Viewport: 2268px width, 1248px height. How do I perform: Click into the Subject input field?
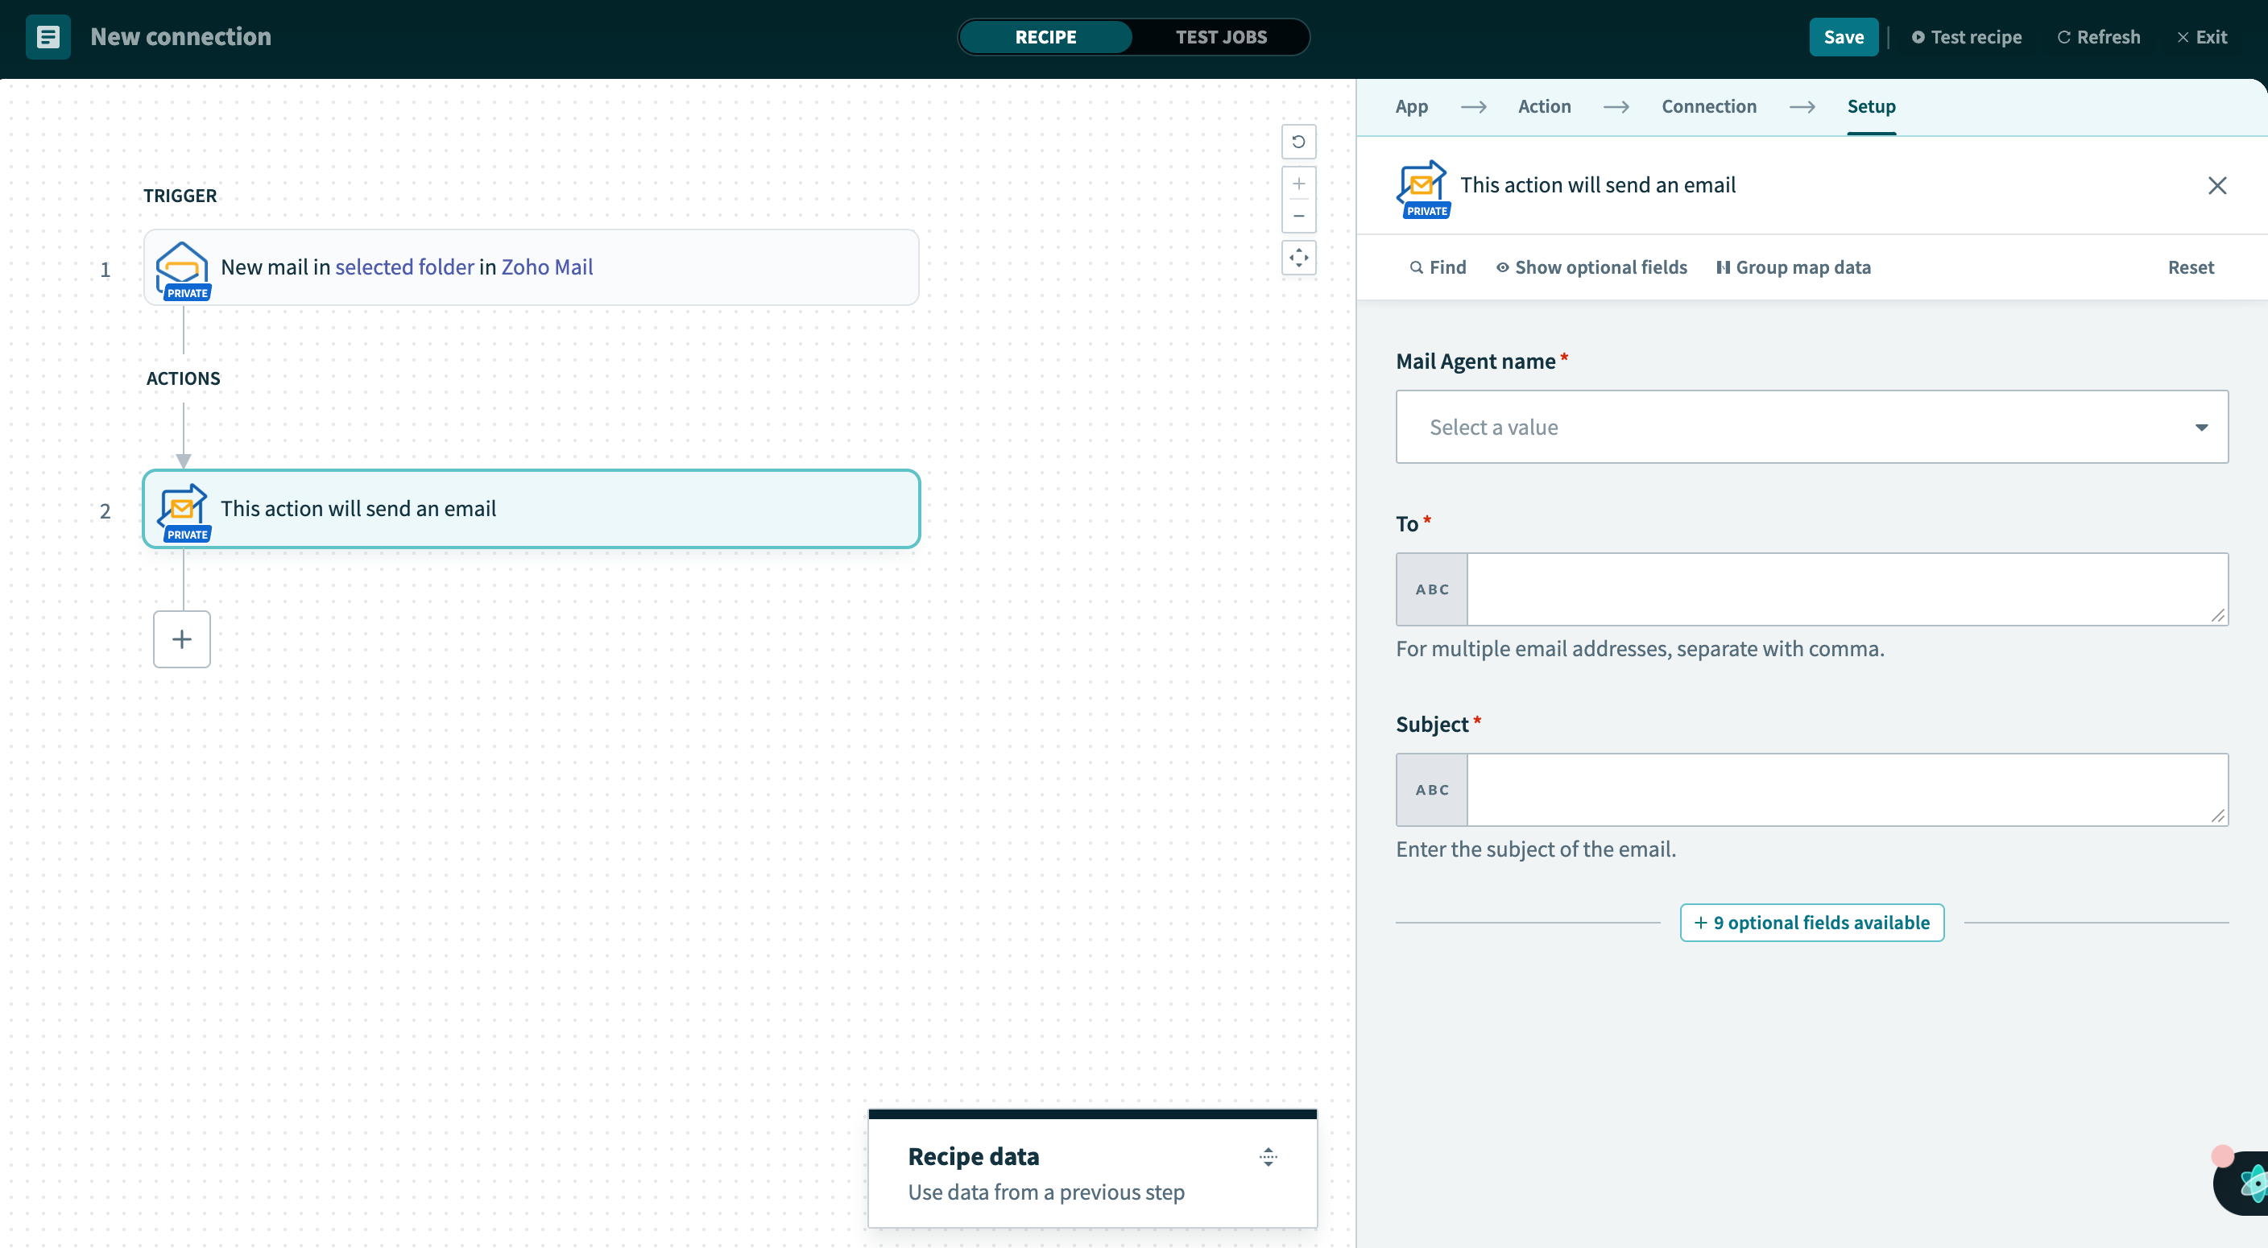(x=1846, y=790)
